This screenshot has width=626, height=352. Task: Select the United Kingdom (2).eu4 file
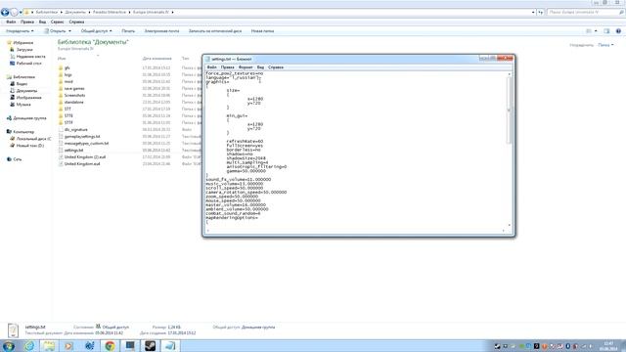click(x=85, y=156)
